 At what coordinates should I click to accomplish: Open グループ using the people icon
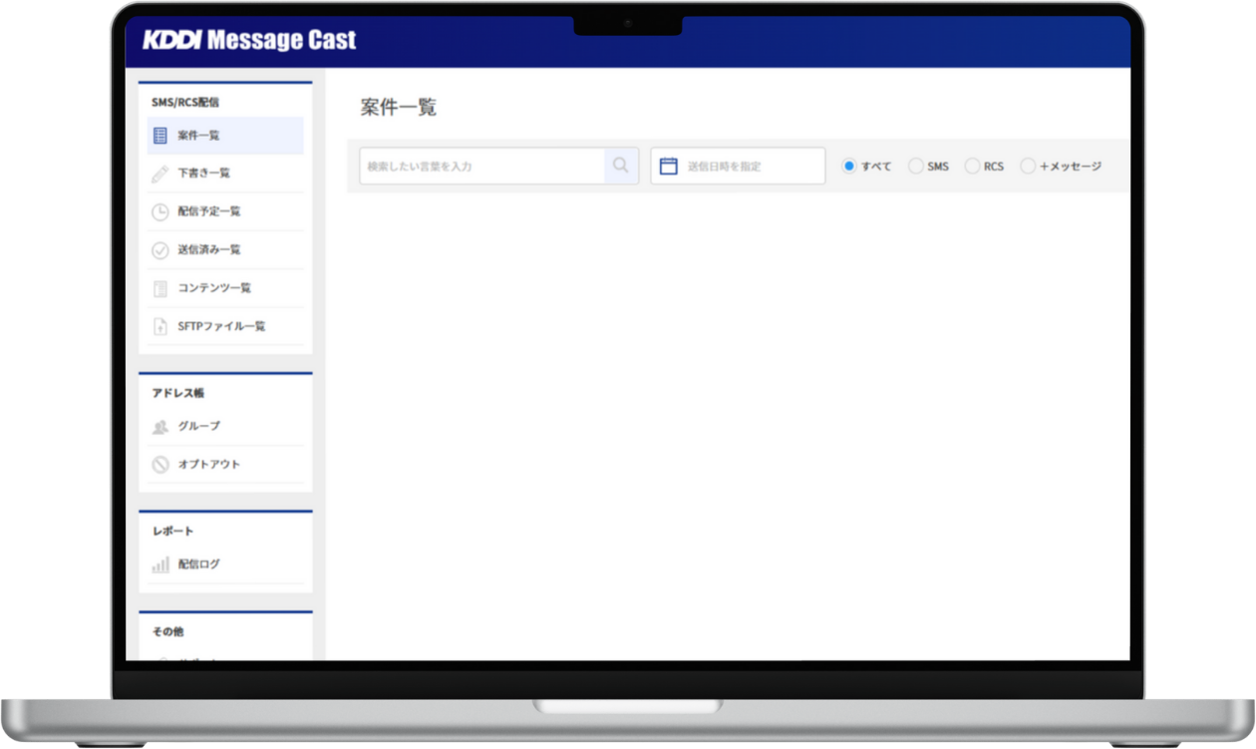pyautogui.click(x=160, y=426)
